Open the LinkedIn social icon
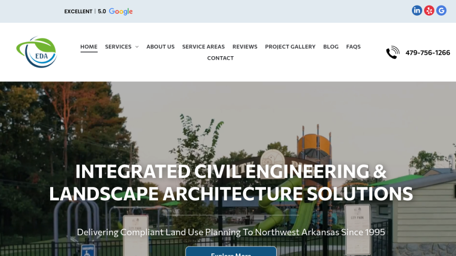The height and width of the screenshot is (256, 456). click(417, 11)
